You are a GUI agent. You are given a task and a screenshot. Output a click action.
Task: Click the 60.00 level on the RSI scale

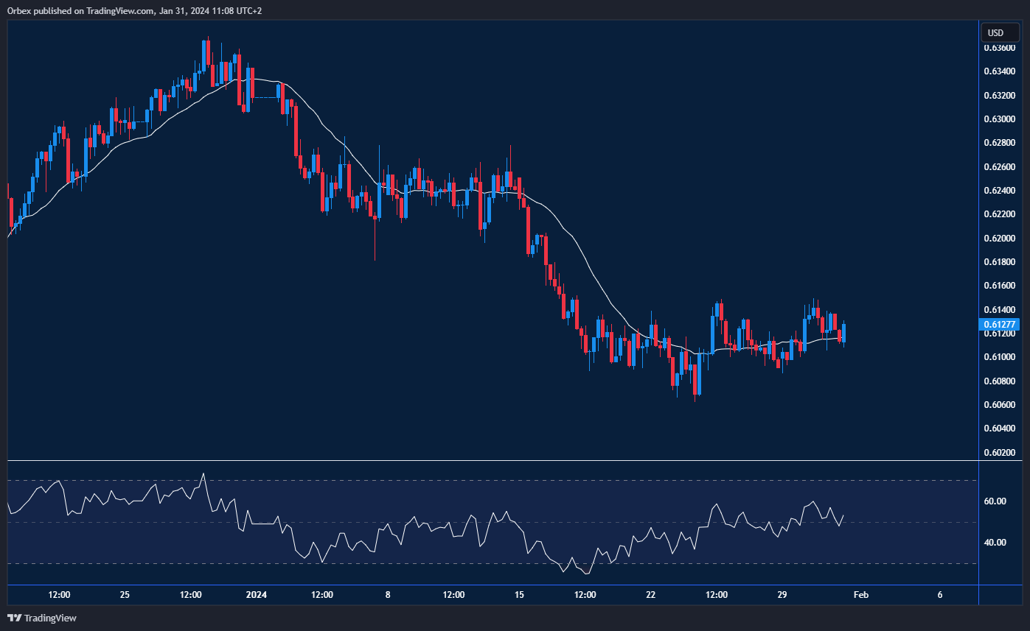(995, 501)
